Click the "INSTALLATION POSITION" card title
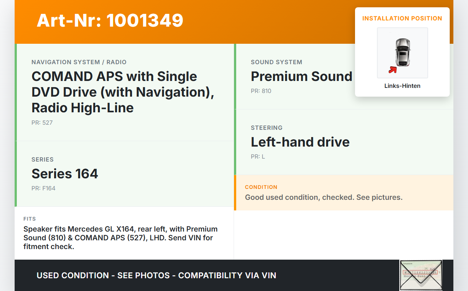This screenshot has height=291, width=468. pyautogui.click(x=402, y=18)
